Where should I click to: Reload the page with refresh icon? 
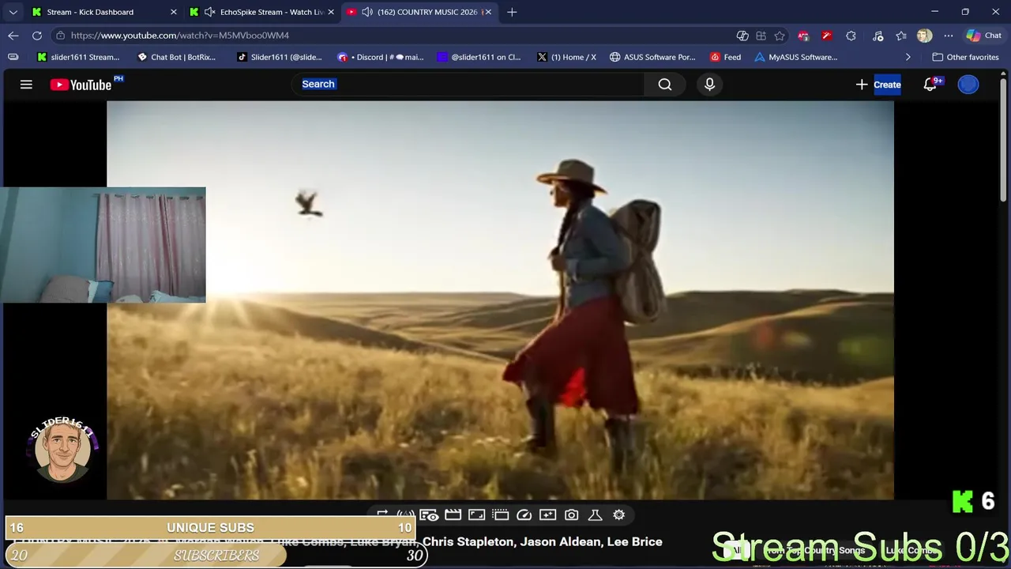click(x=37, y=36)
